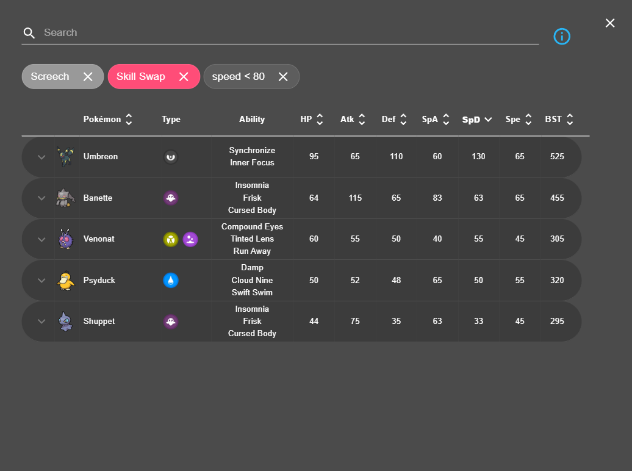Click Venonat's Run Away ability

[253, 251]
